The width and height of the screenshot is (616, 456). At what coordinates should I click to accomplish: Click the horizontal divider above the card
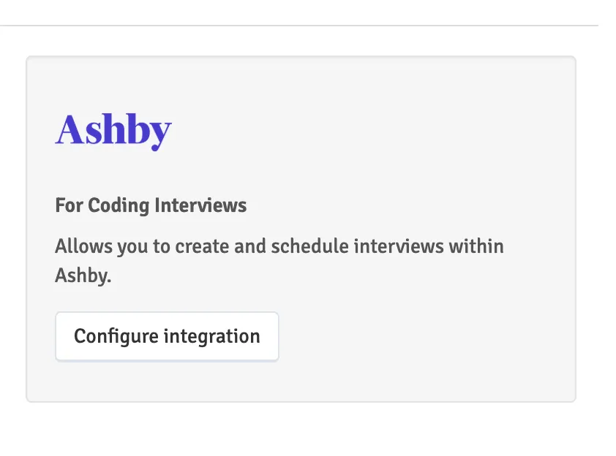[x=299, y=26]
